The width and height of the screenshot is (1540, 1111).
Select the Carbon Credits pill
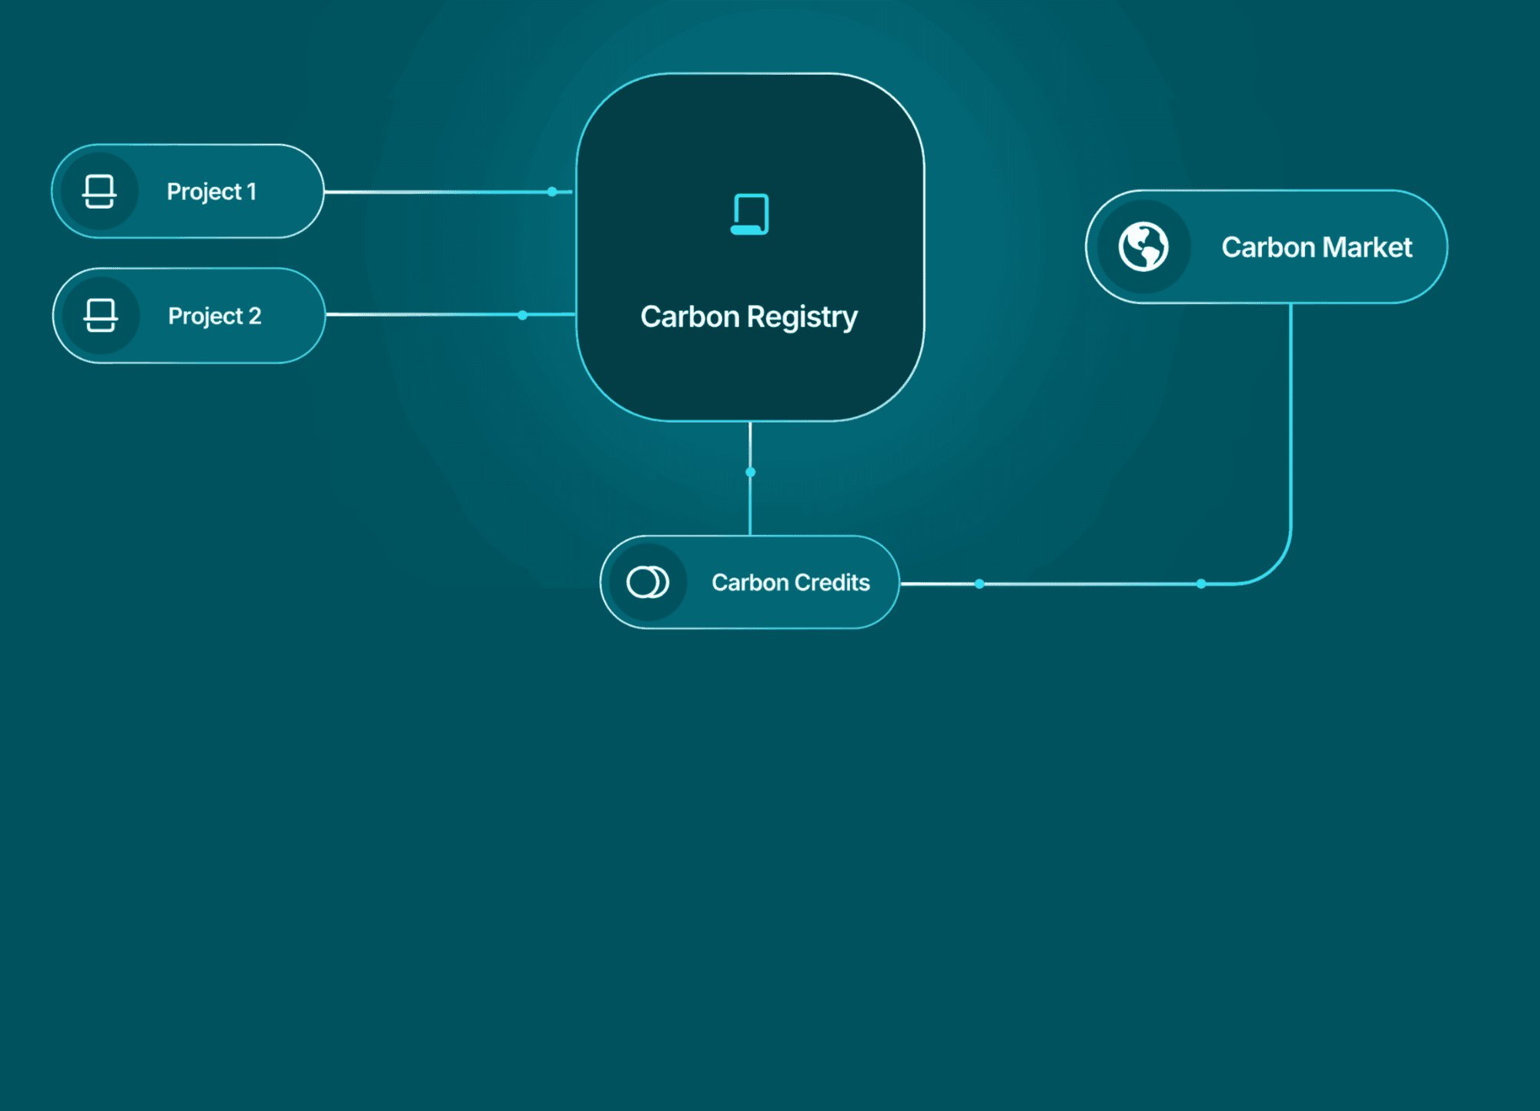point(751,582)
